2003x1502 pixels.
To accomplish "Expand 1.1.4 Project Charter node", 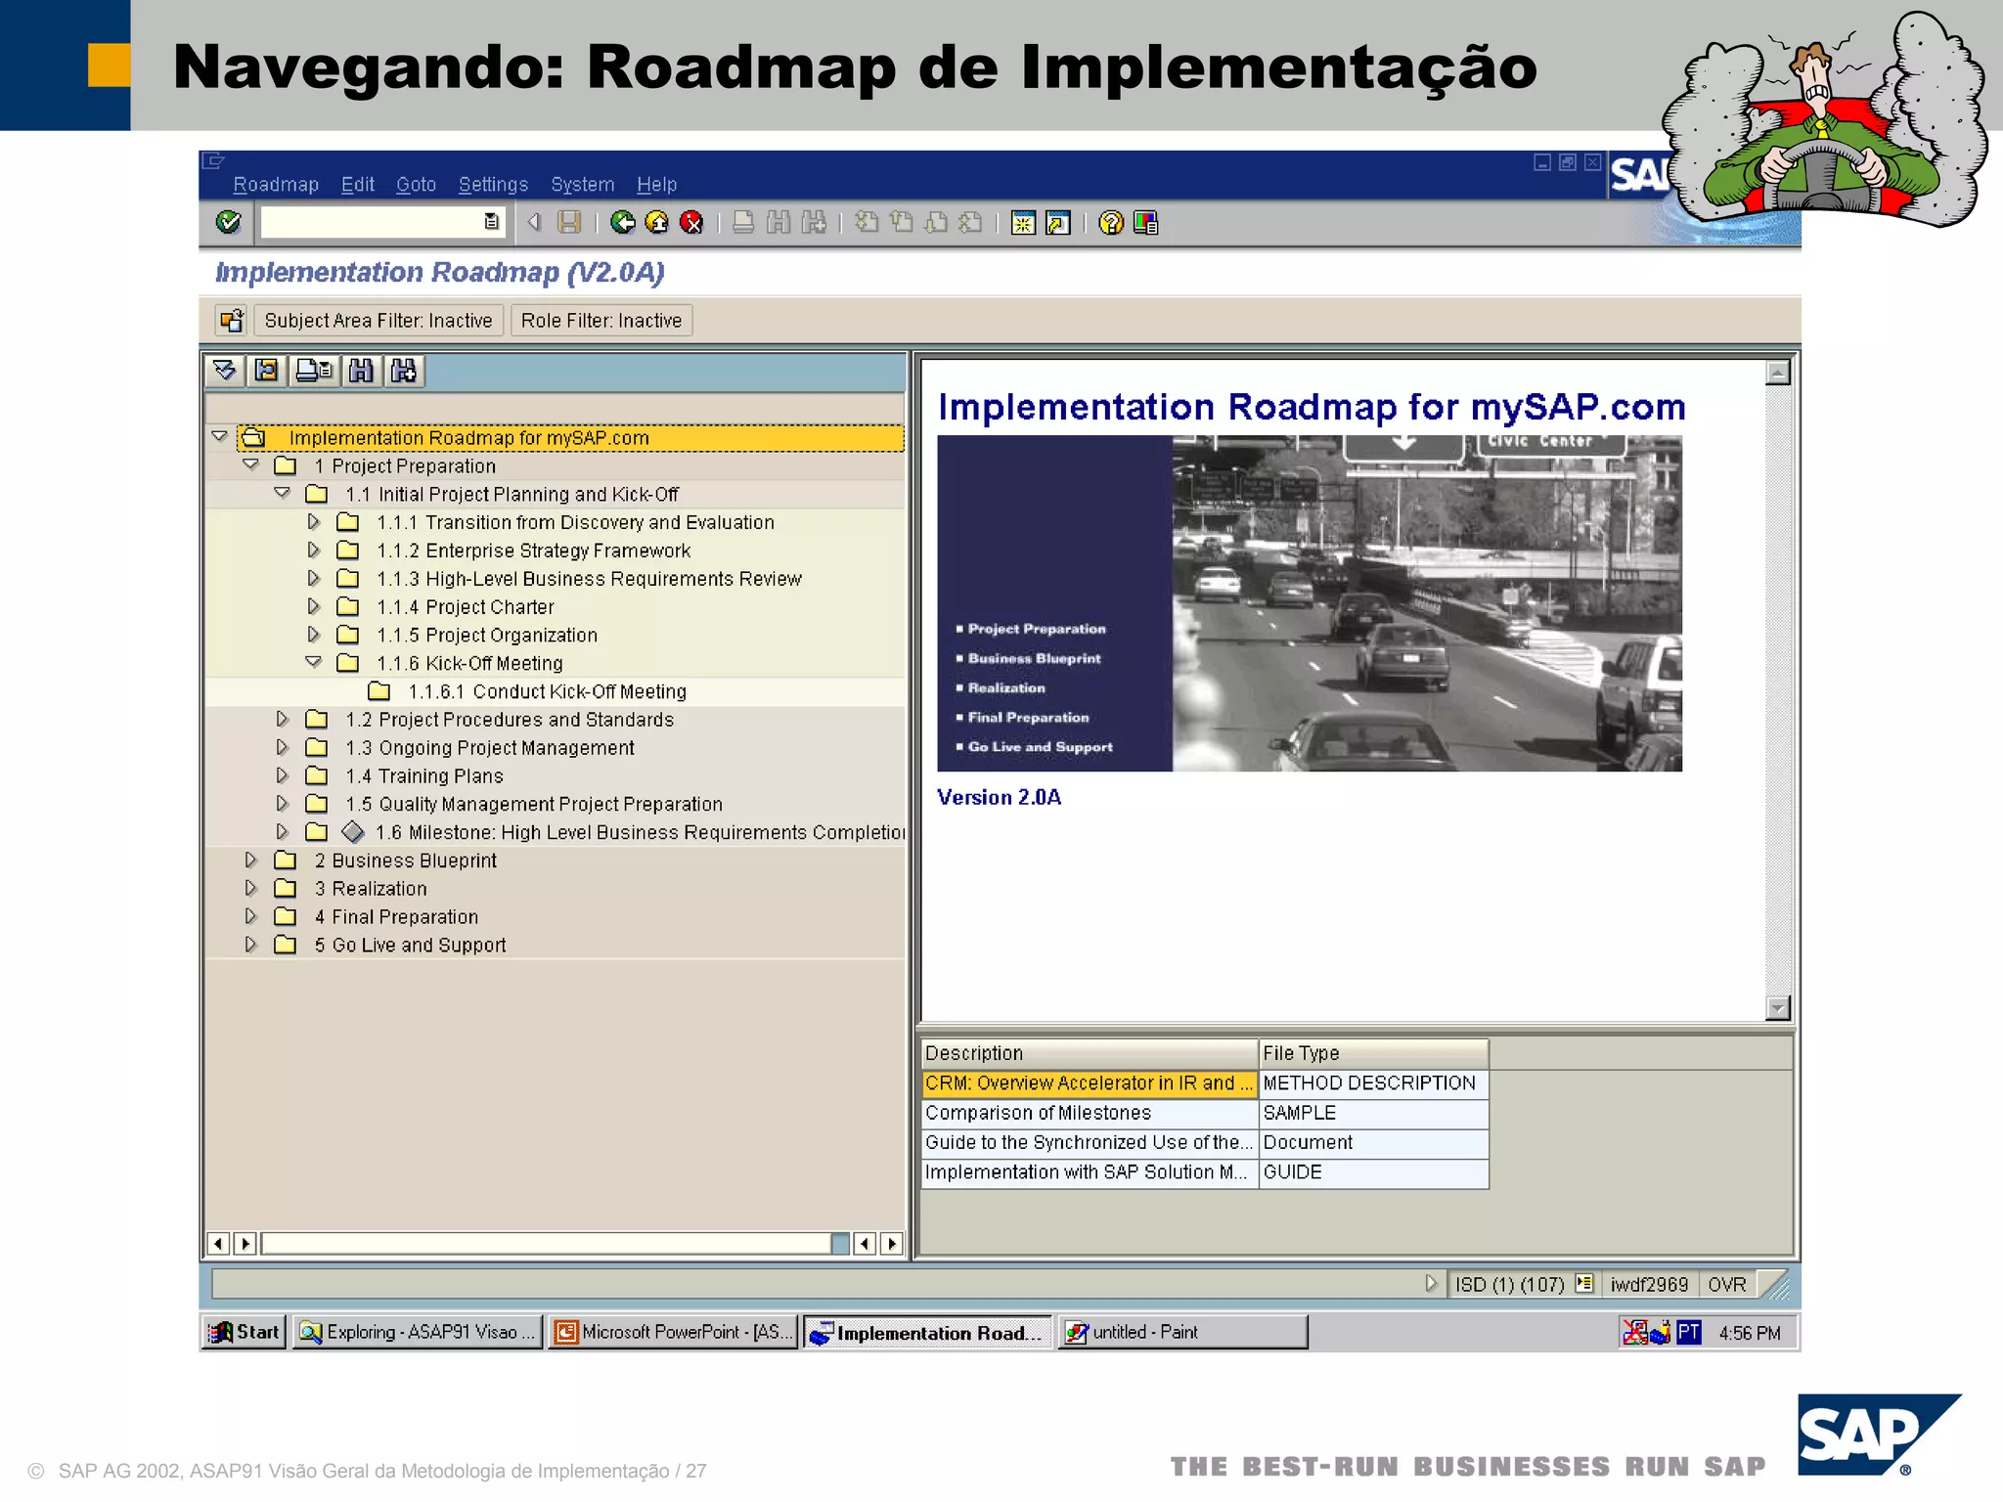I will coord(314,606).
